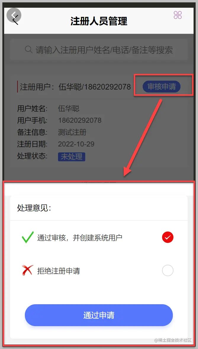
Task: Click the phone number 18620292078 value
Action: coord(80,120)
